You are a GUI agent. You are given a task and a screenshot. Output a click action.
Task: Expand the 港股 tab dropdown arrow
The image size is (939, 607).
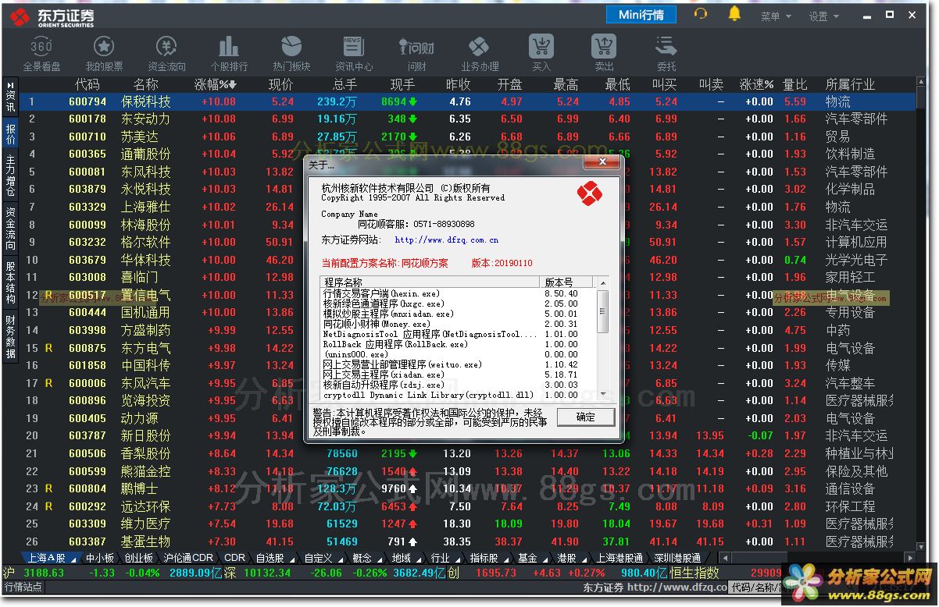(x=584, y=559)
